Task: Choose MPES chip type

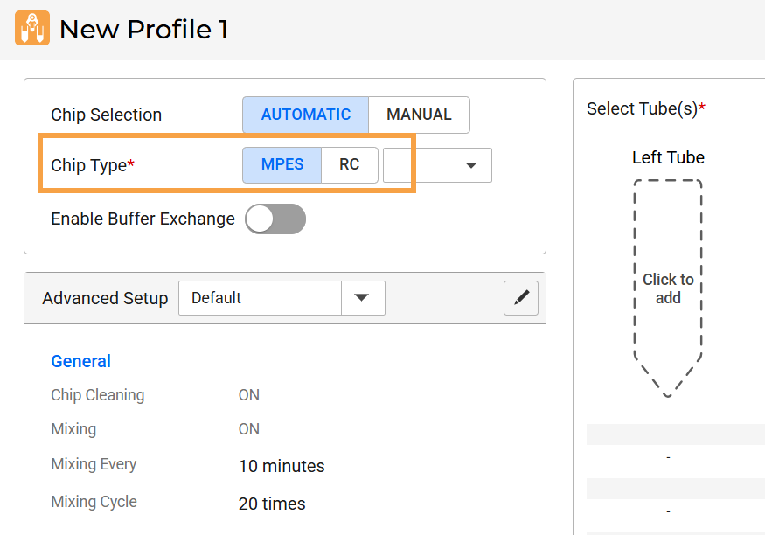Action: (282, 165)
